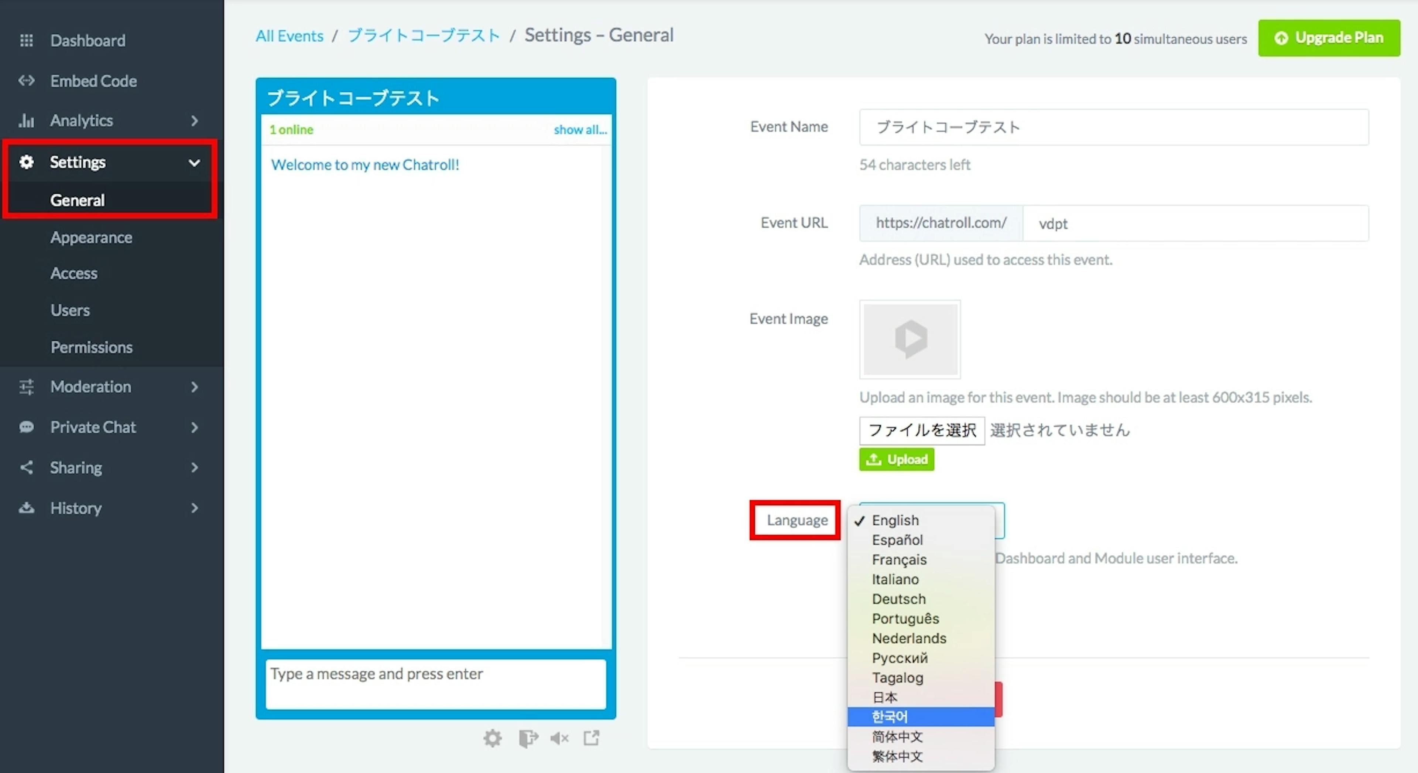Collapse the Settings section chevron
This screenshot has width=1418, height=773.
(x=194, y=163)
